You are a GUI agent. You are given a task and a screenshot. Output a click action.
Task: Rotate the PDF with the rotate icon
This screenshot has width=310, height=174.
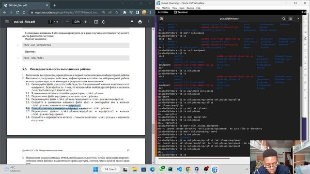tap(103, 22)
